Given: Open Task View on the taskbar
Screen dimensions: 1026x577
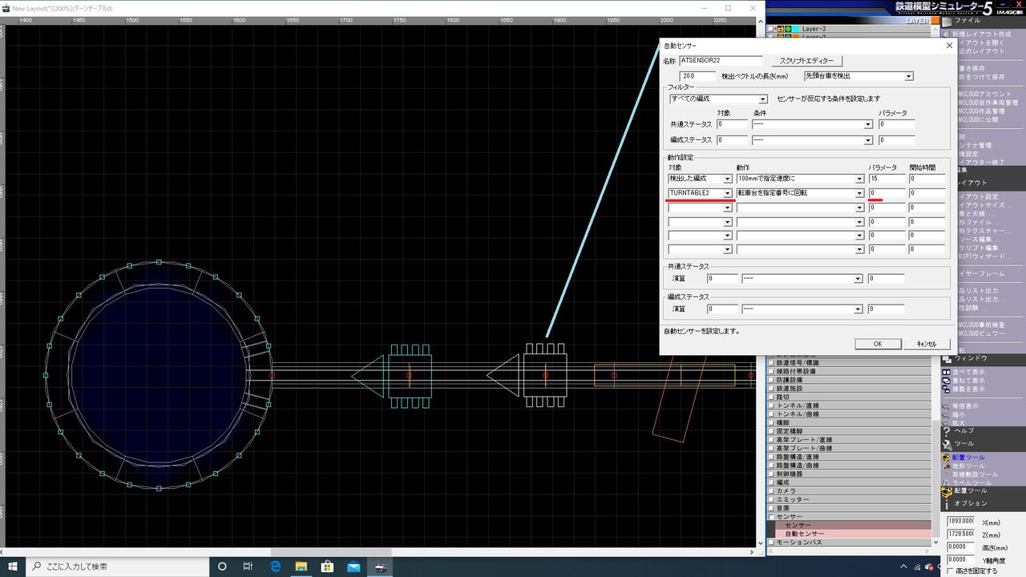Looking at the screenshot, I should pyautogui.click(x=248, y=567).
